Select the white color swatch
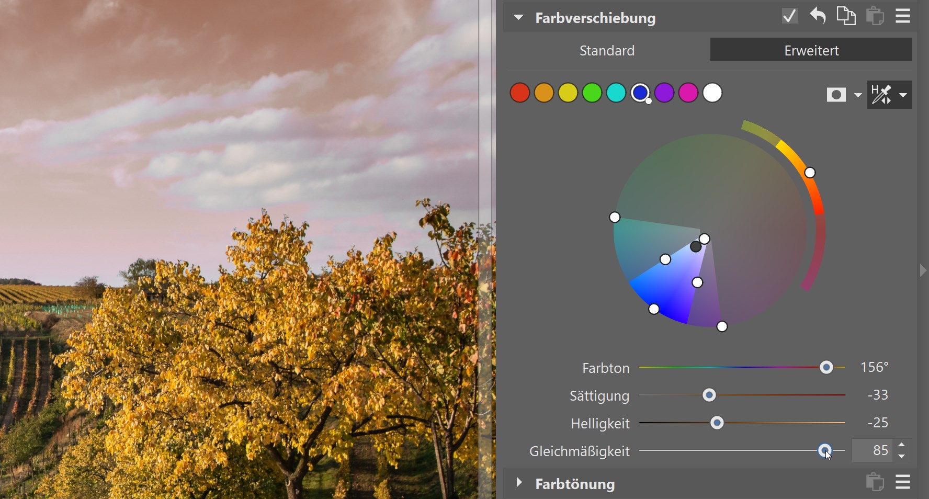The width and height of the screenshot is (929, 499). tap(712, 93)
